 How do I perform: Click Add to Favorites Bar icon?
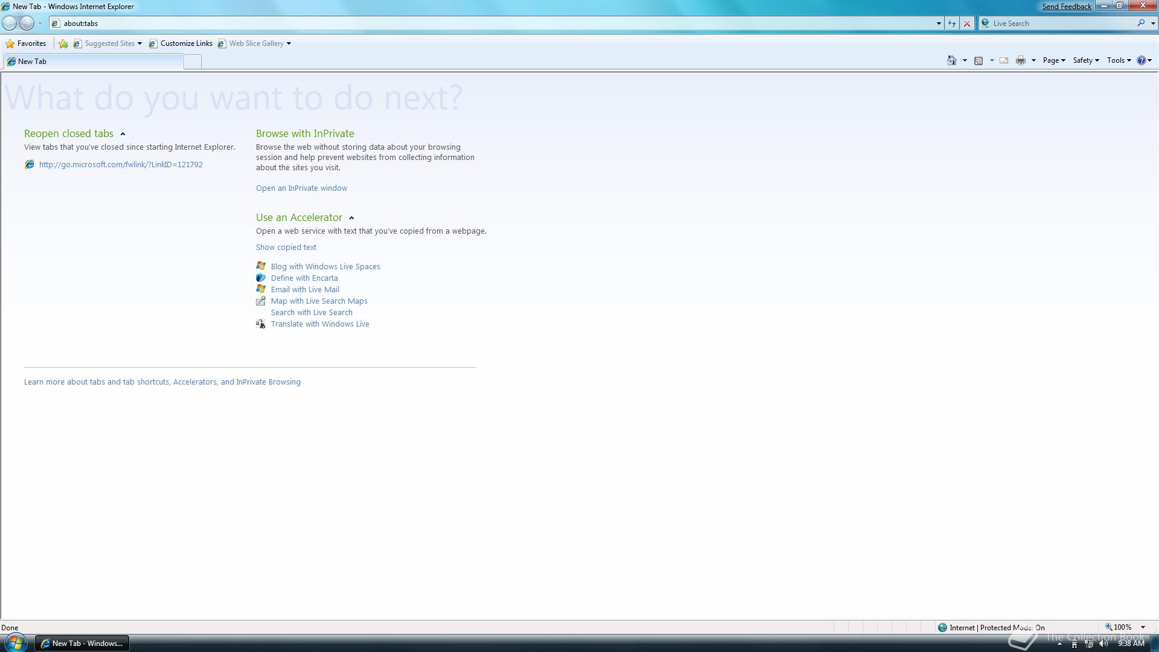click(x=63, y=43)
